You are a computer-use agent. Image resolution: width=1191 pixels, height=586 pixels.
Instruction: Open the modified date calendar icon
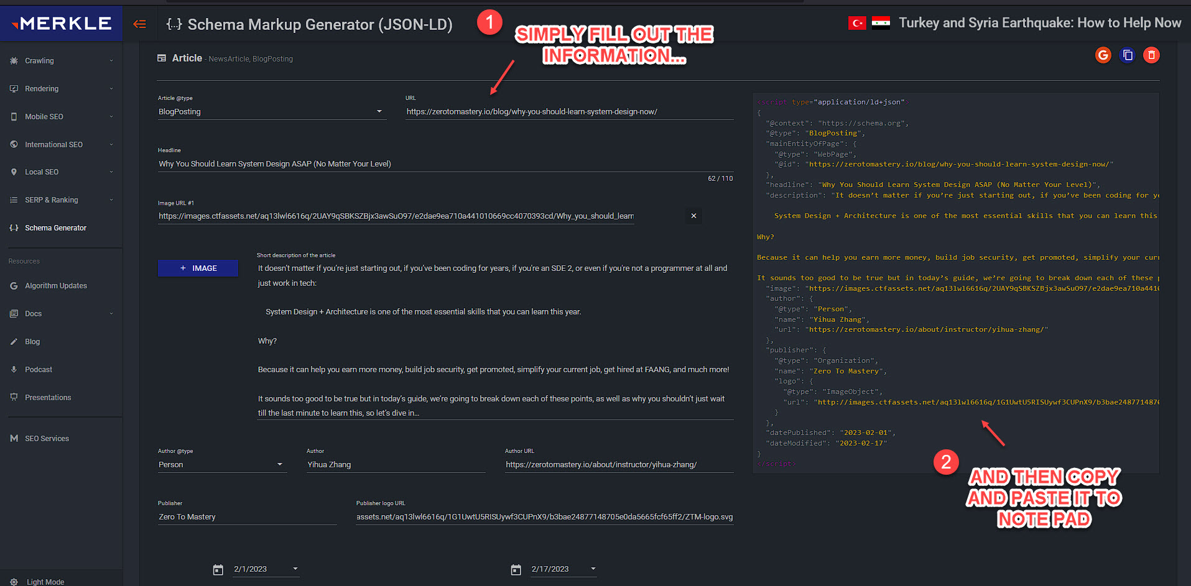pyautogui.click(x=516, y=570)
